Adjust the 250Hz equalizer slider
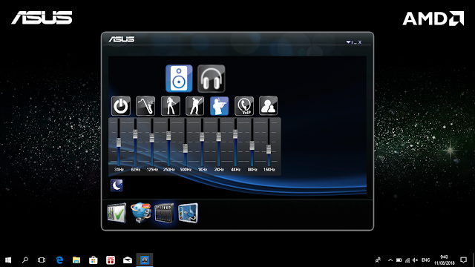Screen dimensions: 475x267 coord(168,136)
